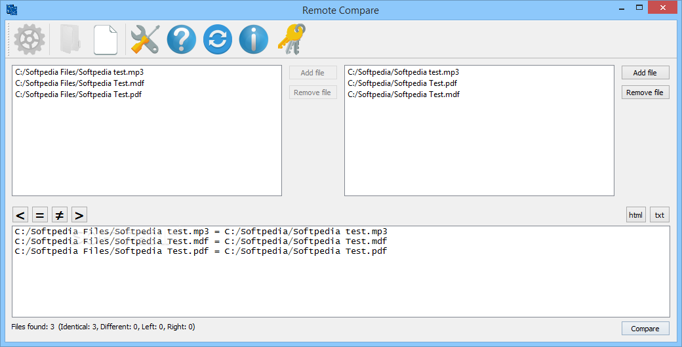The height and width of the screenshot is (347, 682).
Task: Maximize the Remote Compare window
Action: [639, 7]
